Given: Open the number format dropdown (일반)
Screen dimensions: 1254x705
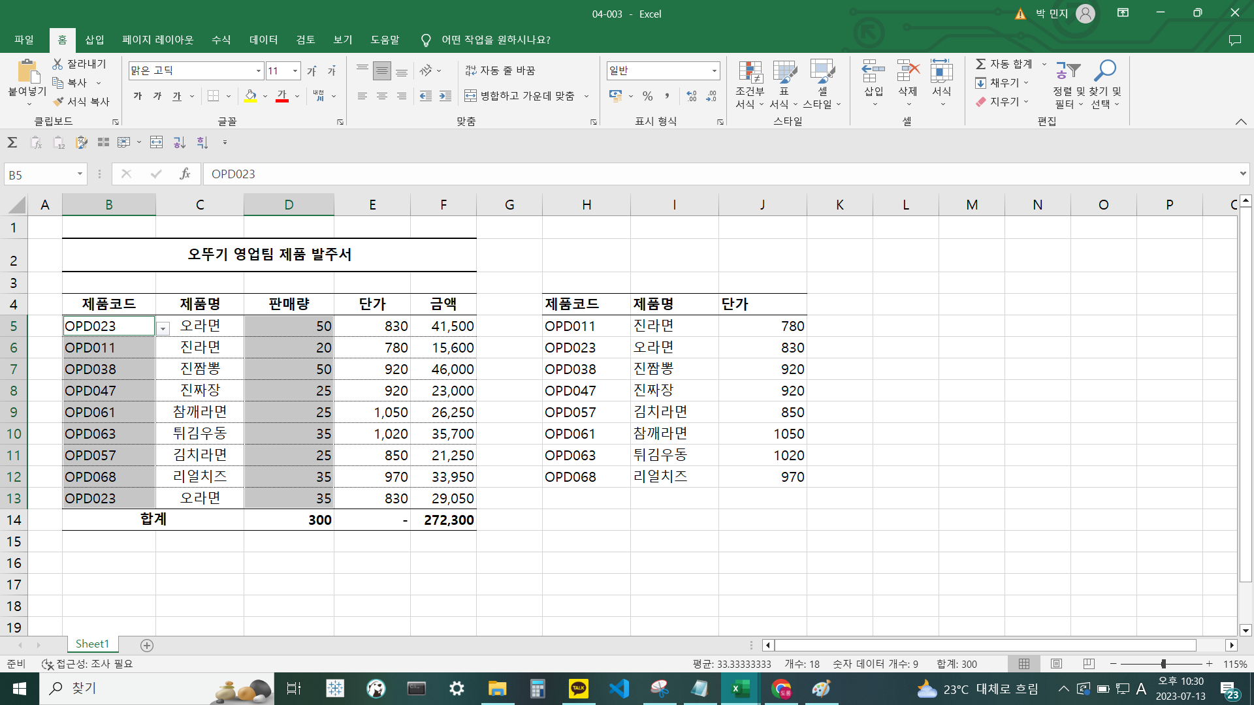Looking at the screenshot, I should coord(715,70).
